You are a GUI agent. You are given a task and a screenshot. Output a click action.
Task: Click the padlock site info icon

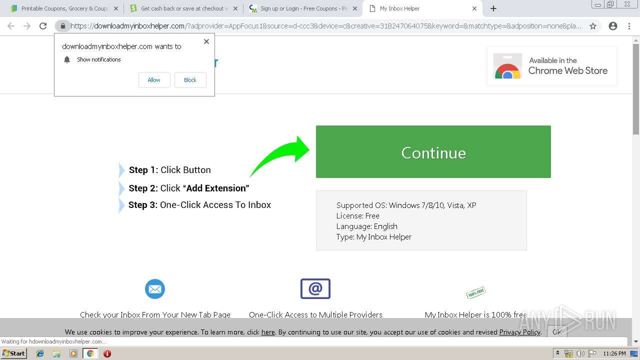tap(62, 26)
